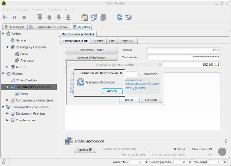Click the gray smiley status icon
The width and height of the screenshot is (231, 166).
pos(222,151)
